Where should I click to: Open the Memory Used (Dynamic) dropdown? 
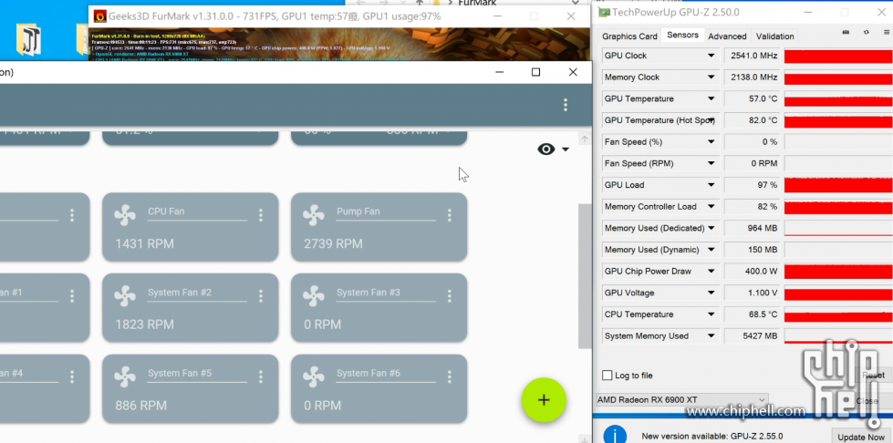711,250
